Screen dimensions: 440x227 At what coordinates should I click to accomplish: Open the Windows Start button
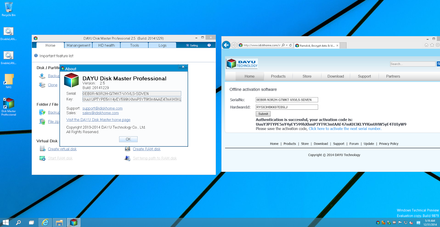click(x=5, y=222)
